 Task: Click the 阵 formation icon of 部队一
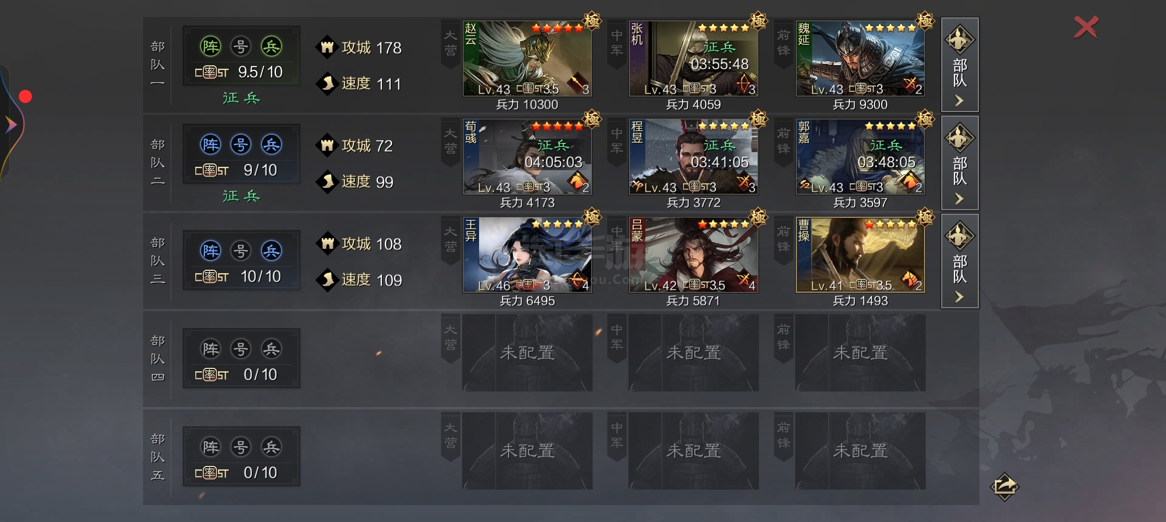210,46
